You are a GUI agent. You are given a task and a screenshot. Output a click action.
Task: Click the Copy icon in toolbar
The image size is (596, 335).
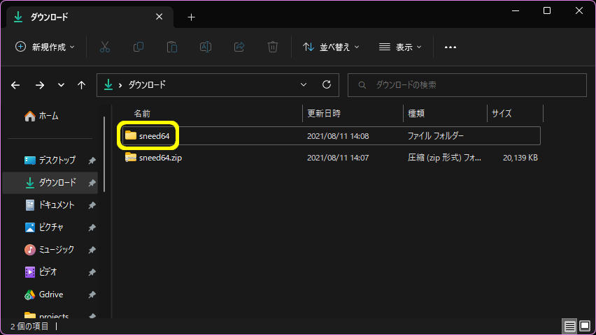[139, 47]
